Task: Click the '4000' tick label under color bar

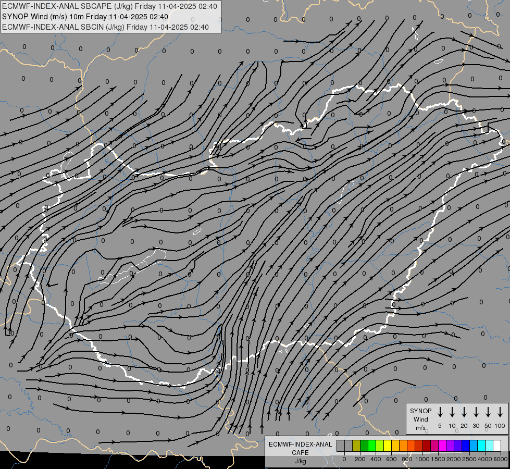Action: [485, 459]
